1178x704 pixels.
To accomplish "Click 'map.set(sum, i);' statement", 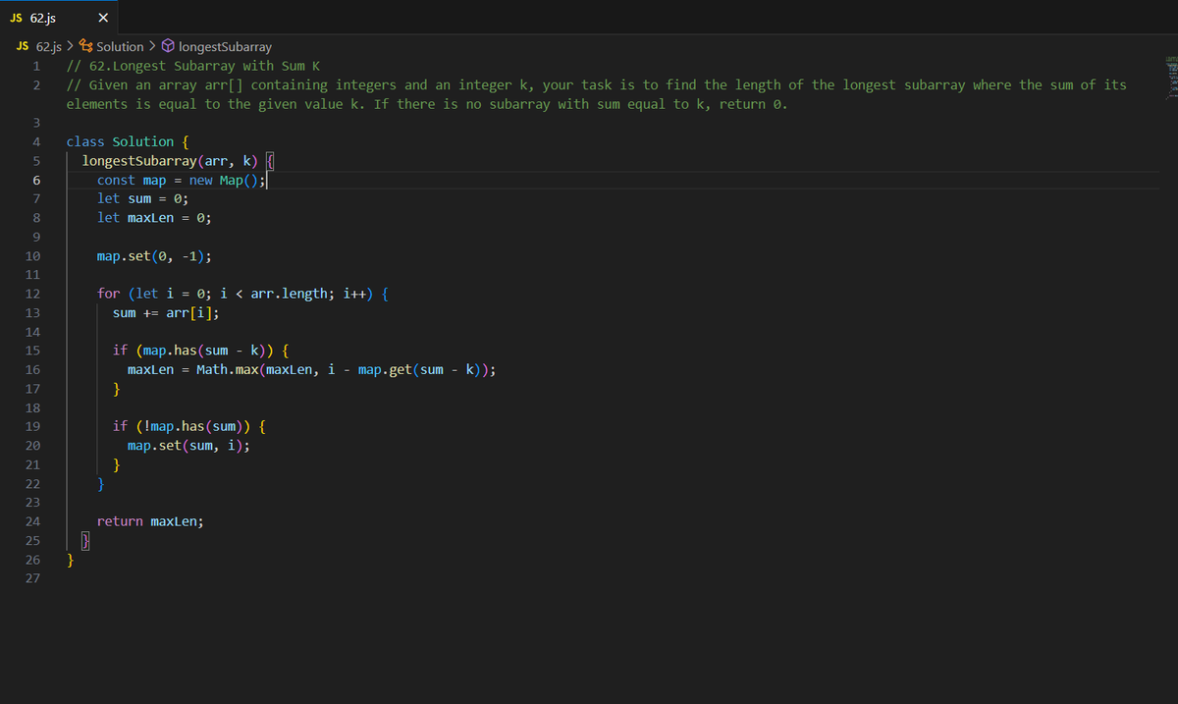I will pos(188,446).
